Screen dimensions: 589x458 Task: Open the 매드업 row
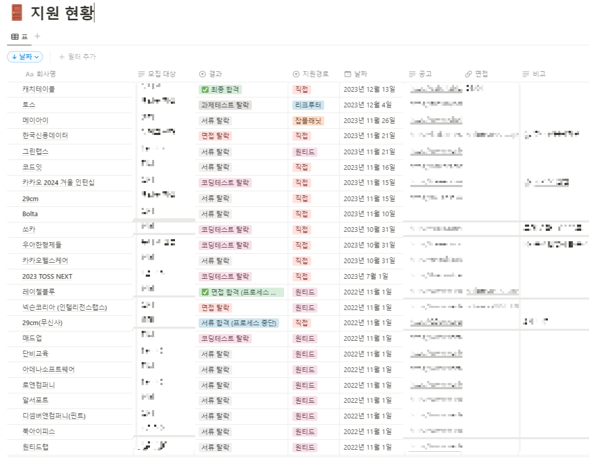click(32, 338)
